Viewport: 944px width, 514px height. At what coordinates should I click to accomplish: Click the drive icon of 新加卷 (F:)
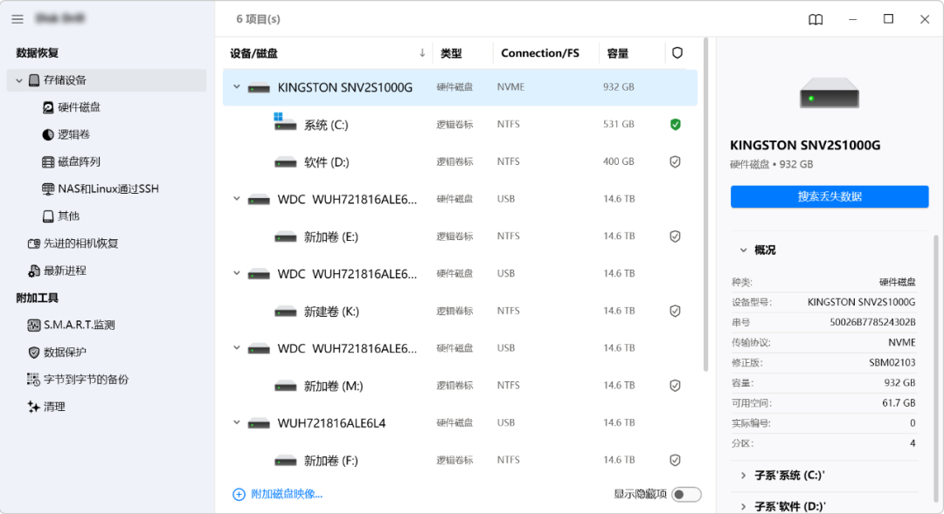285,461
